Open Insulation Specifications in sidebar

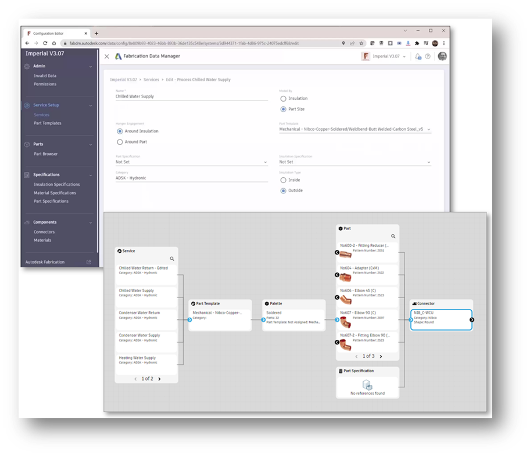[57, 184]
